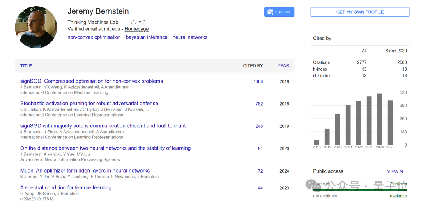Viewport: 421px width, 203px height.
Task: Select the non-convex optimisation interest tag
Action: 94,37
